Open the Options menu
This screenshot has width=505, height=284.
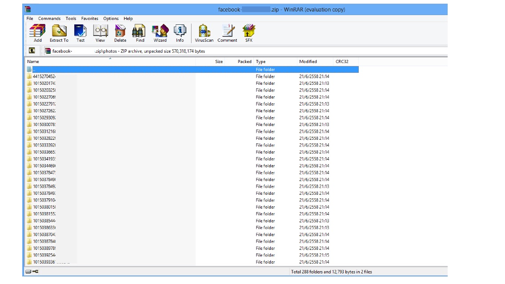(x=111, y=18)
